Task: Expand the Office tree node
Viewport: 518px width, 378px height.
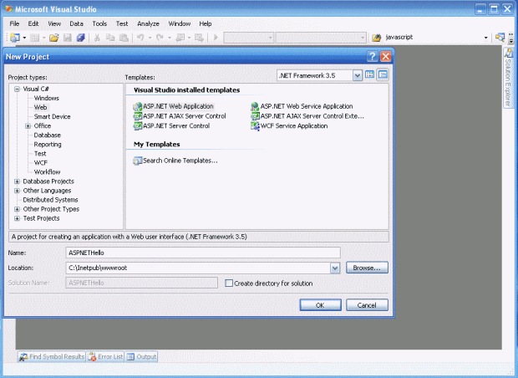Action: click(x=28, y=126)
